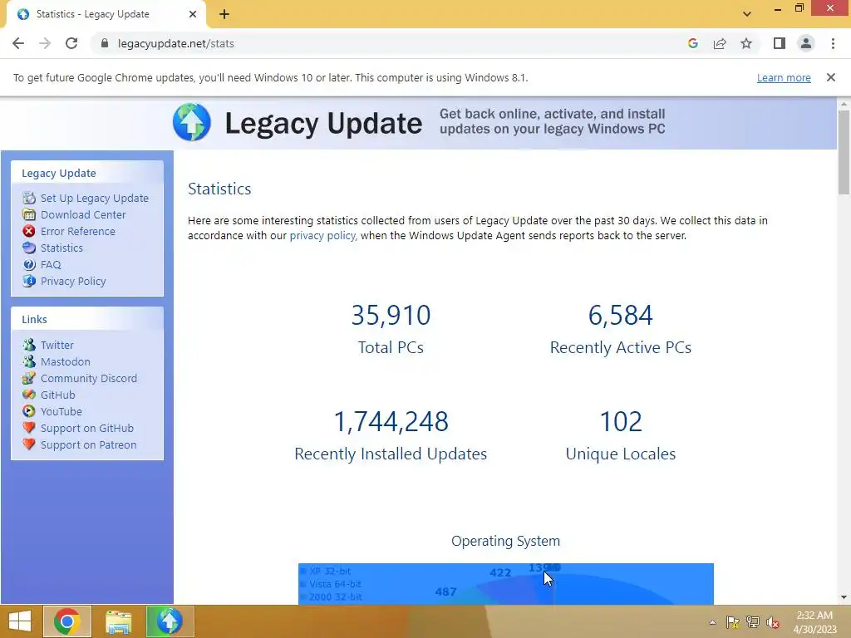Click the address bar URL field

coord(391,43)
